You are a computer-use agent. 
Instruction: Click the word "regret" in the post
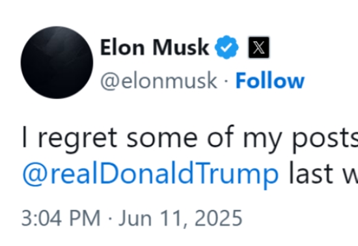77,139
